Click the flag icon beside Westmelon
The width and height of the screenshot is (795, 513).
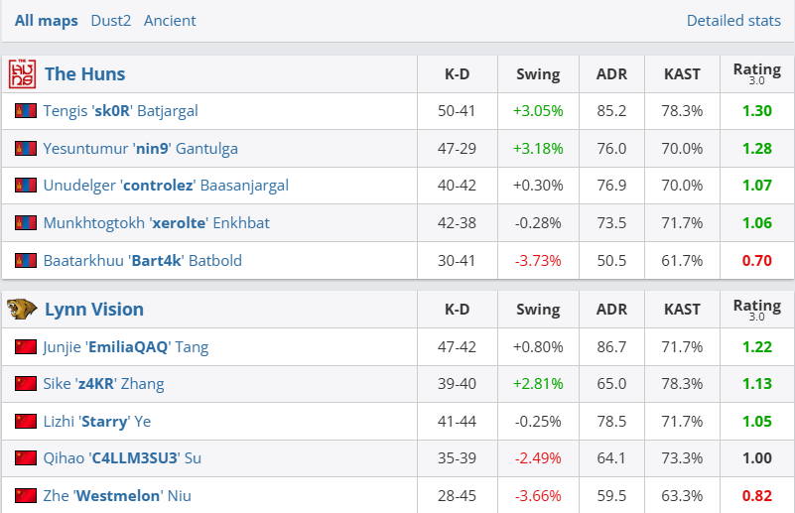[26, 495]
